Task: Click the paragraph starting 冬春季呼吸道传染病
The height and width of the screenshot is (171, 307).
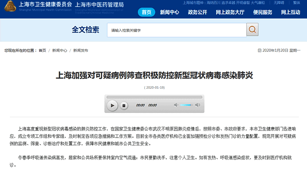Action: point(151,161)
